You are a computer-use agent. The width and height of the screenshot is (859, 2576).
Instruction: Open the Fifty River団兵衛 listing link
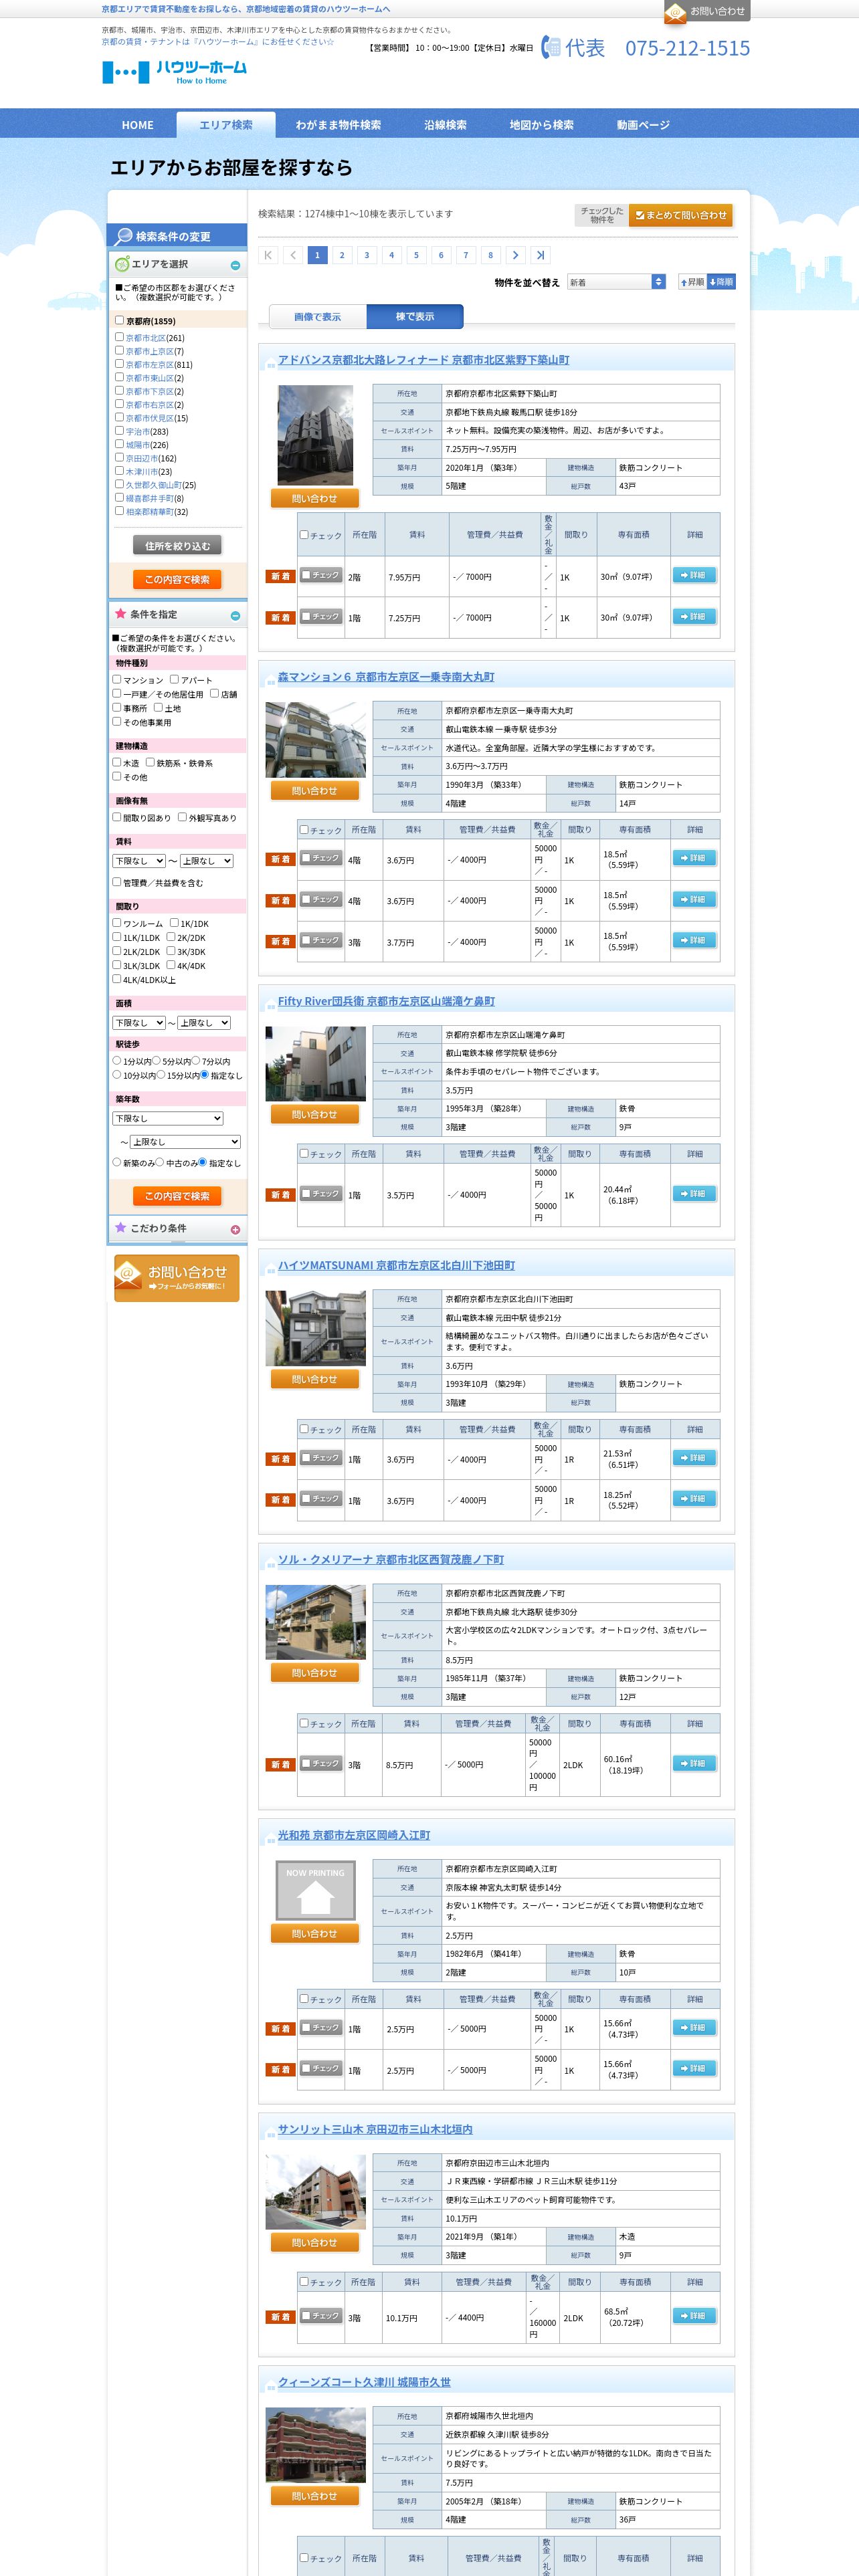pyautogui.click(x=386, y=1001)
